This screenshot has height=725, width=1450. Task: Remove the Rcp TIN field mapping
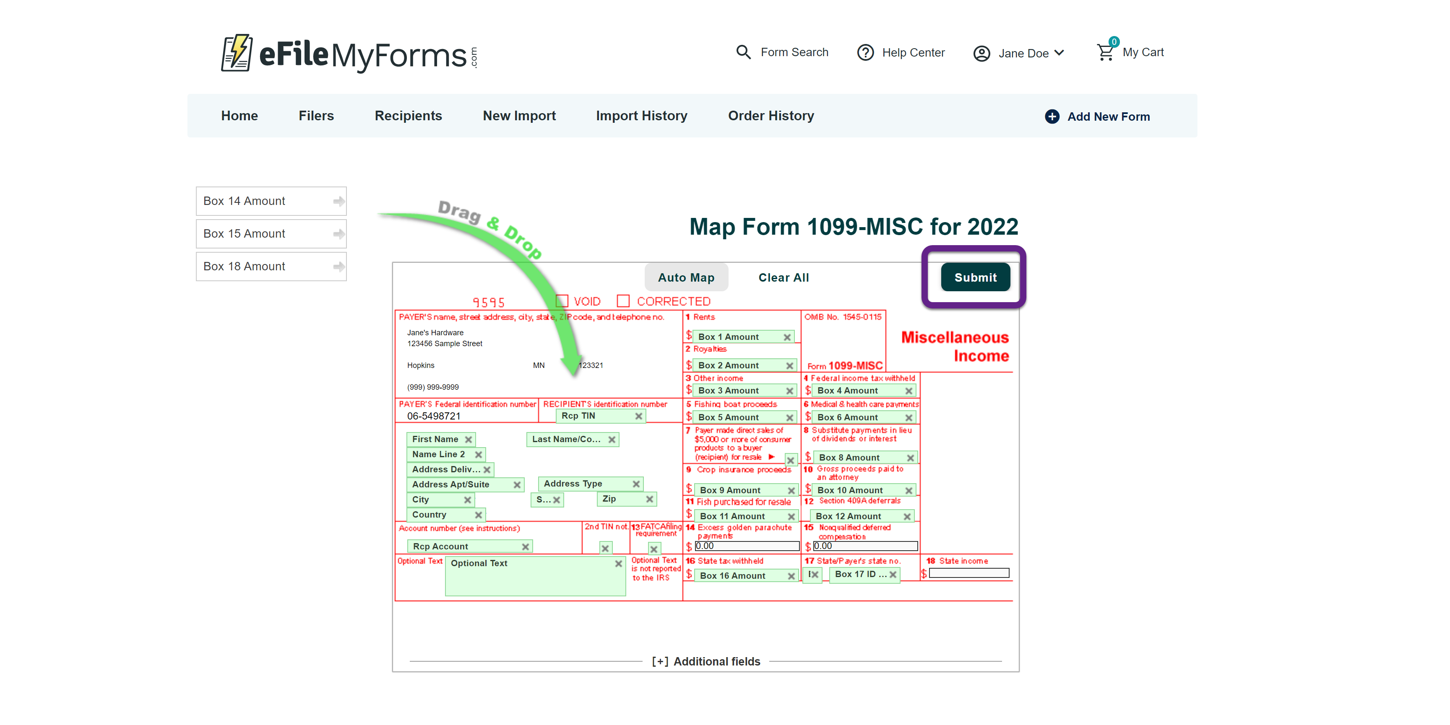point(638,416)
